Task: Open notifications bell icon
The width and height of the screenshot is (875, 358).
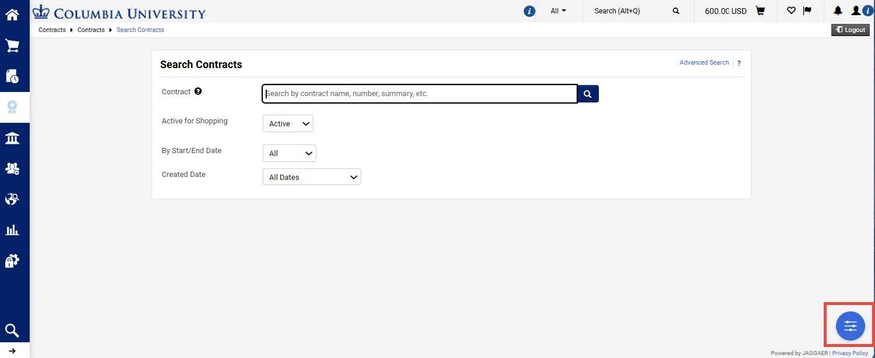Action: [838, 11]
